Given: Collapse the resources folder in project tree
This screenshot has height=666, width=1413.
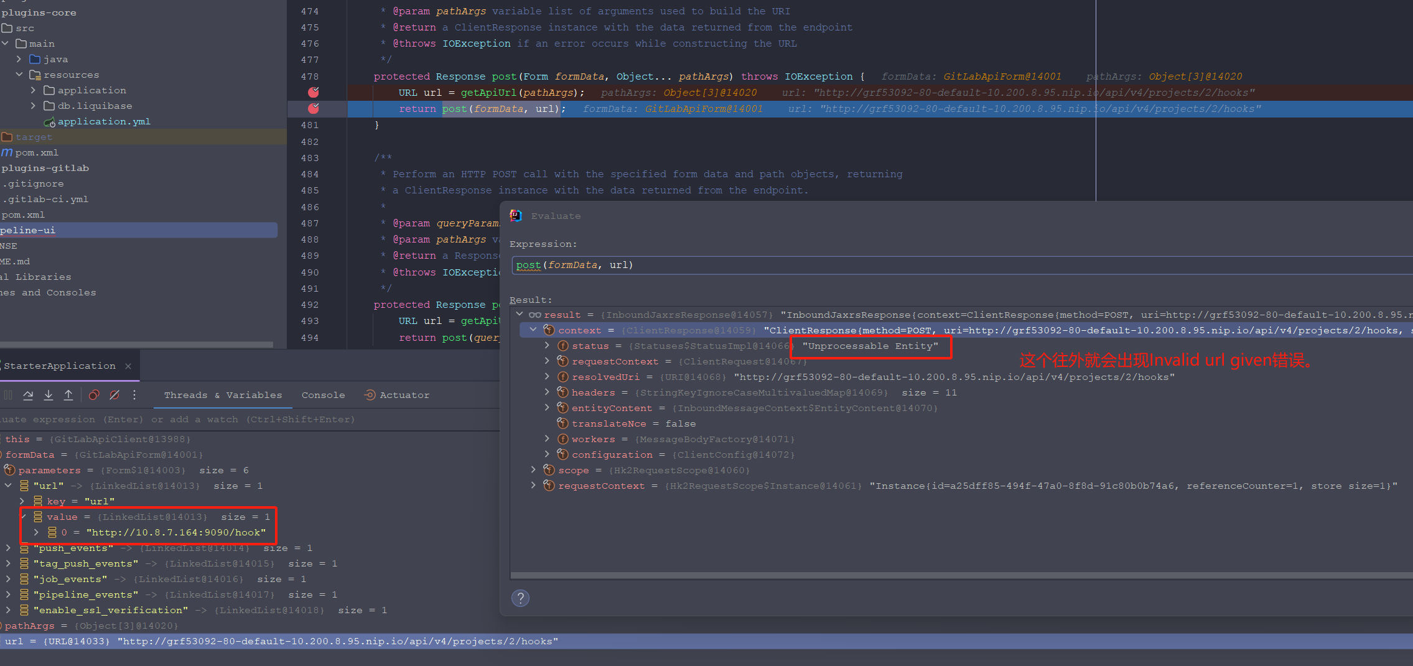Looking at the screenshot, I should coord(19,75).
